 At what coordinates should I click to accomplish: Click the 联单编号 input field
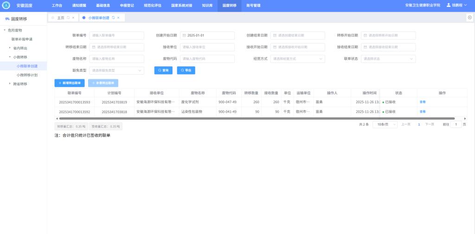[x=116, y=35]
